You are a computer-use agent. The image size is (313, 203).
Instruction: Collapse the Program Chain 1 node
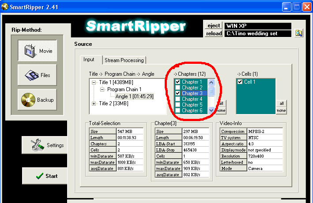[x=102, y=89]
